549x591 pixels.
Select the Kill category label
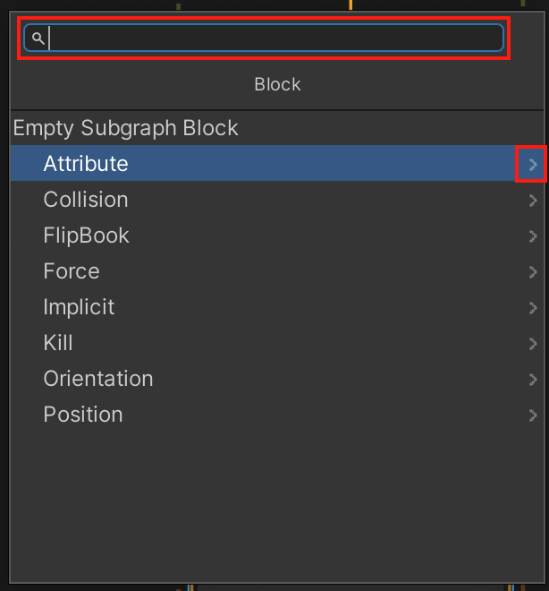pyautogui.click(x=58, y=343)
